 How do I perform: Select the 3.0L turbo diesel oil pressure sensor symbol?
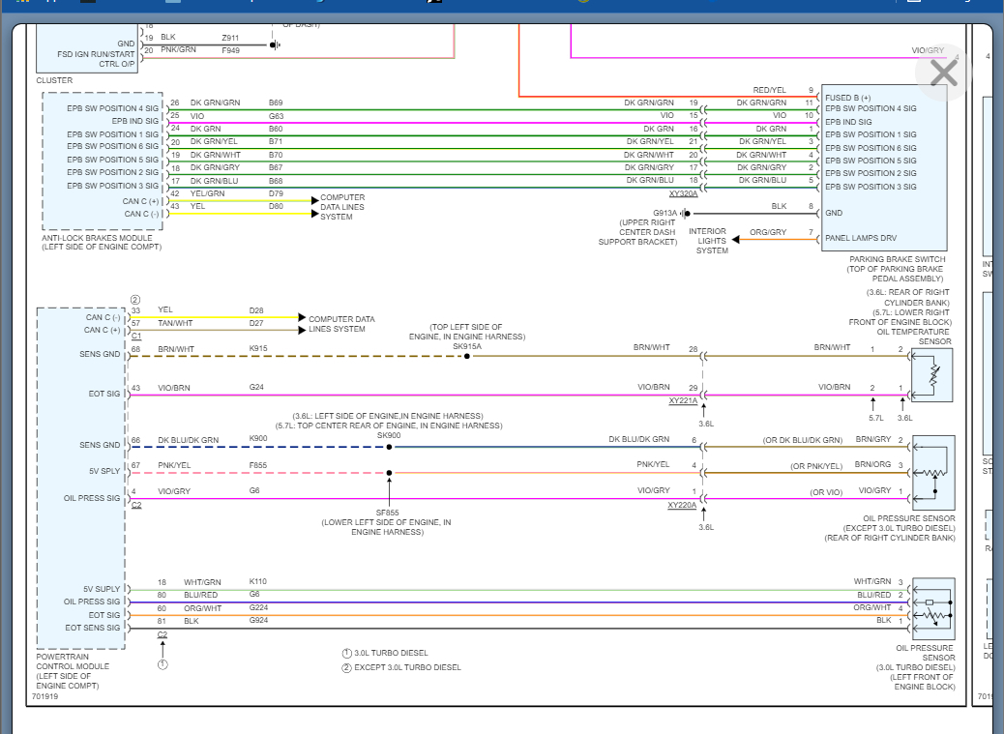click(932, 608)
